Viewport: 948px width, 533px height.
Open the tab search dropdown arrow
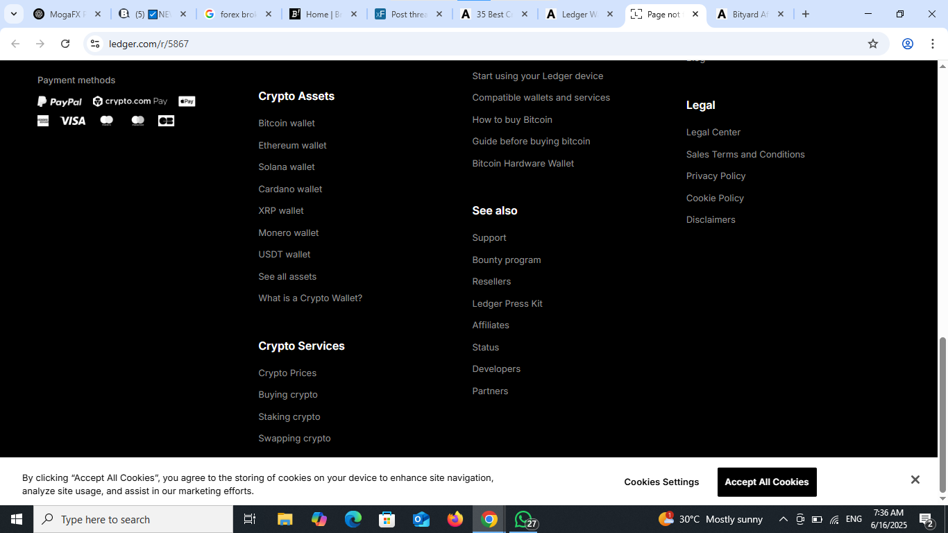point(13,14)
